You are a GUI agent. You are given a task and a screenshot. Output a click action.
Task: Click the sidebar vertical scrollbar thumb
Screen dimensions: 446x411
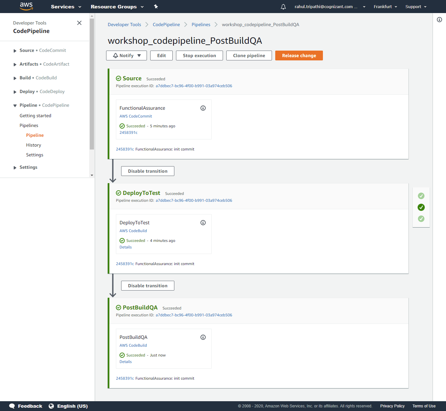tap(92, 84)
